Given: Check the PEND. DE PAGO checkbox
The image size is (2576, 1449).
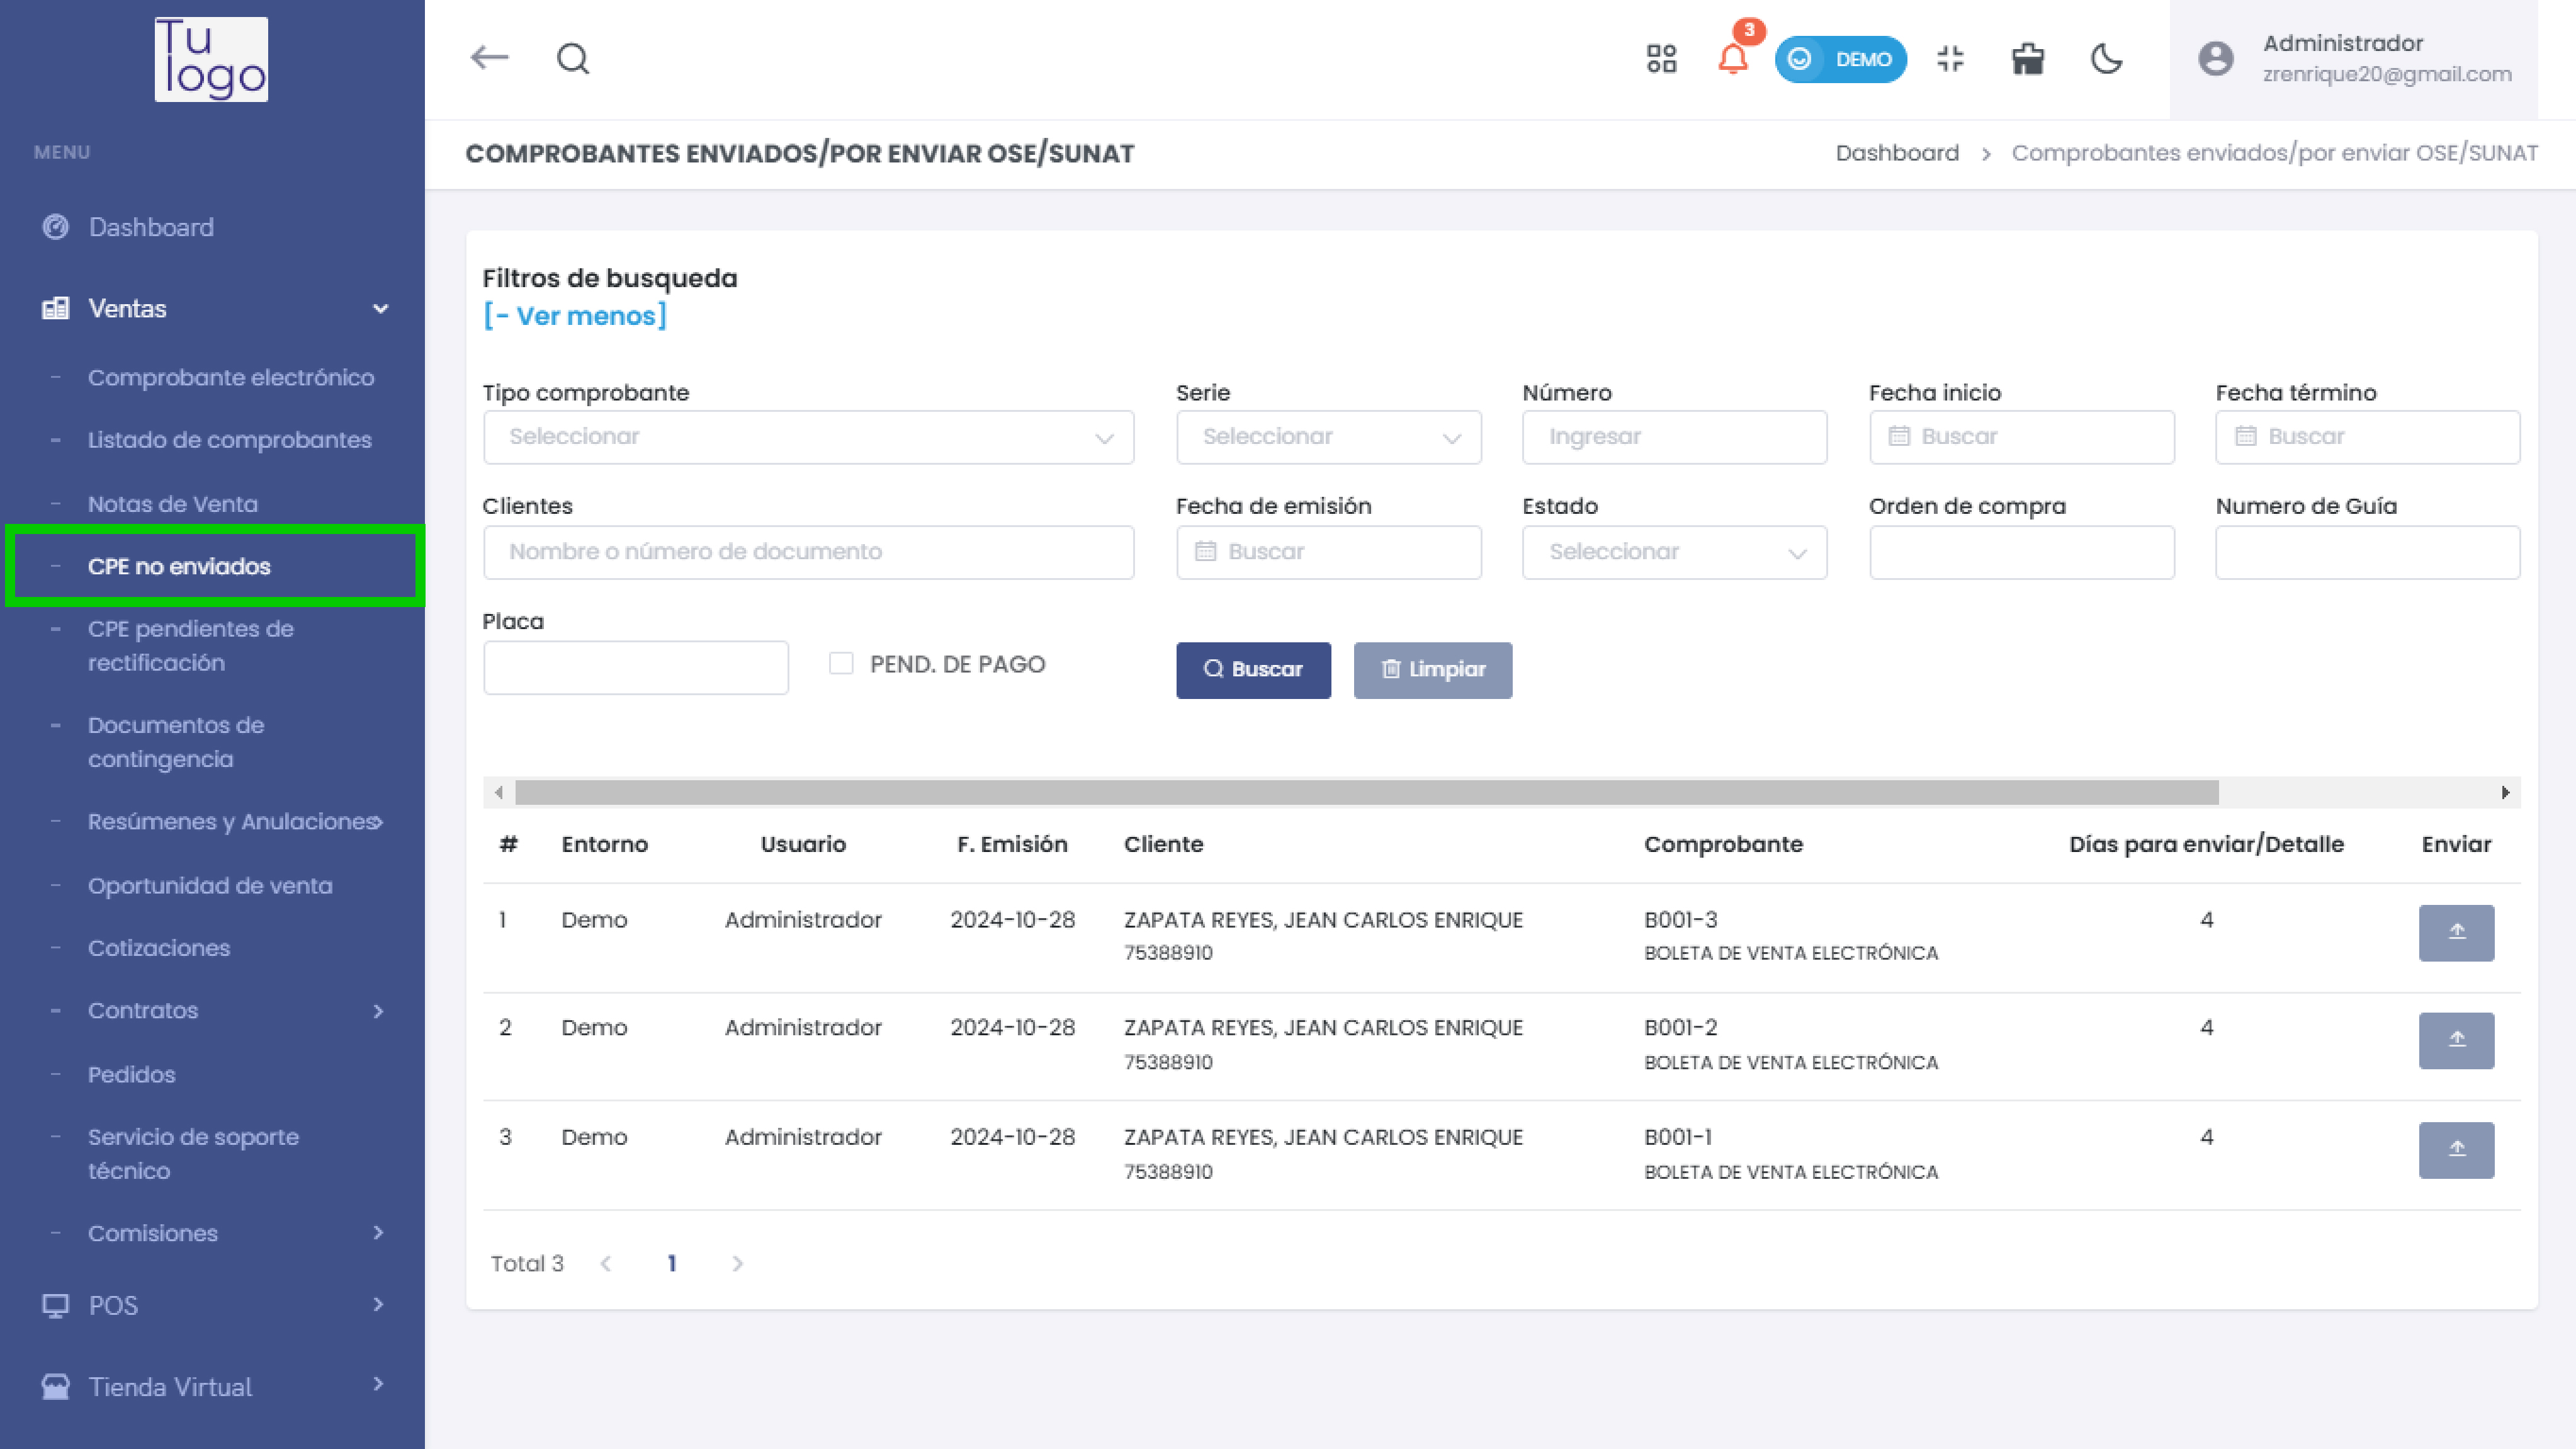Looking at the screenshot, I should 841,664.
